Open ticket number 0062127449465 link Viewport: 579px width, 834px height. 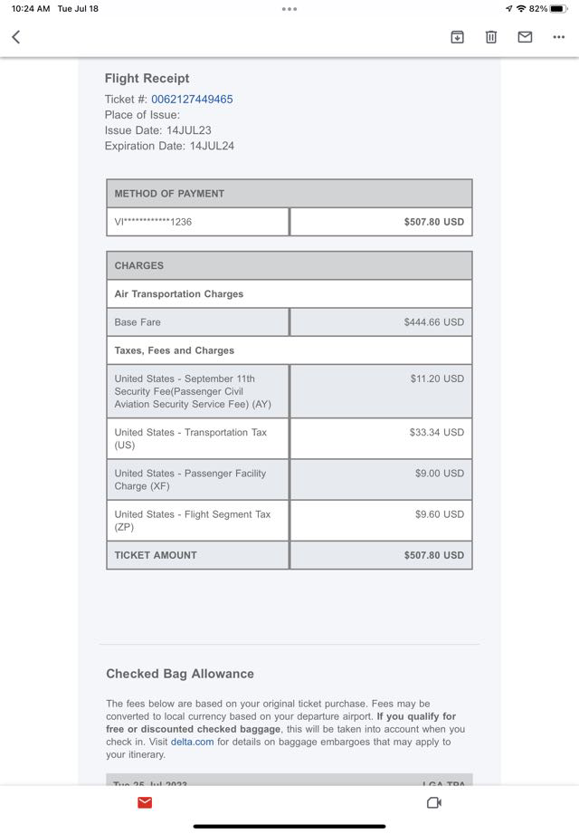192,100
